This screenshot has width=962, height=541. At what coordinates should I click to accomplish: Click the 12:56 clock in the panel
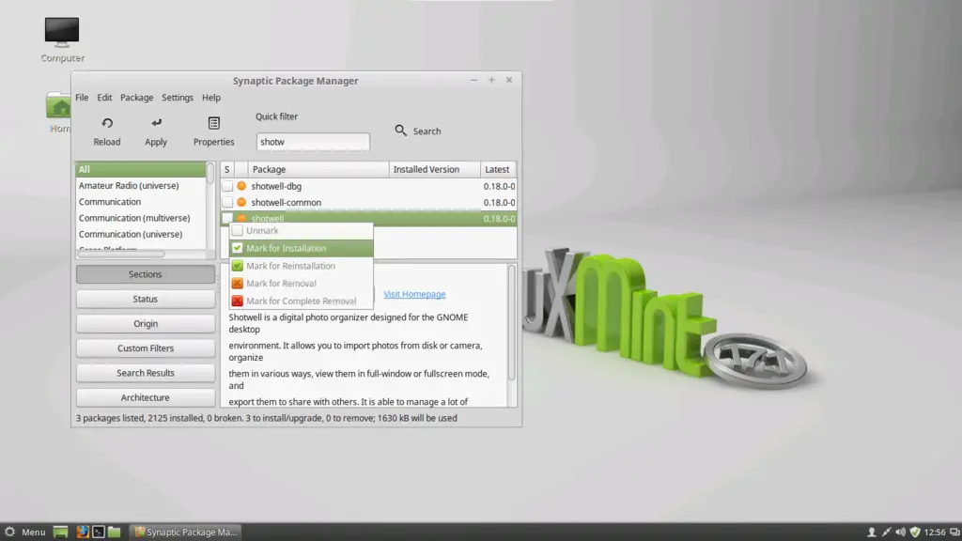[x=935, y=532]
